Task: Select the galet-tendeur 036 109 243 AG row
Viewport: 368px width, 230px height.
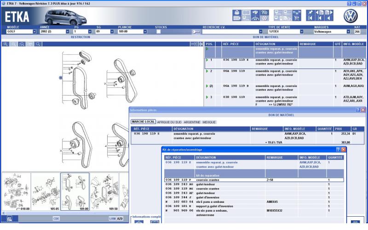Action: 254,184
